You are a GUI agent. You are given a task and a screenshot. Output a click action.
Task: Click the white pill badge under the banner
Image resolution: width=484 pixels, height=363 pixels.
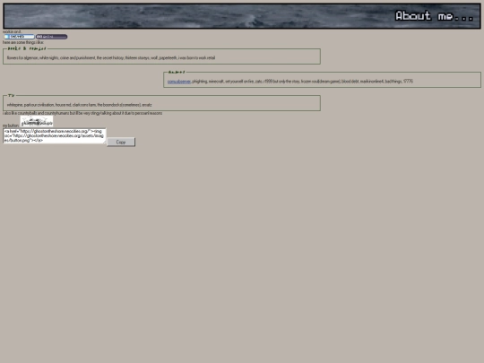click(x=19, y=37)
